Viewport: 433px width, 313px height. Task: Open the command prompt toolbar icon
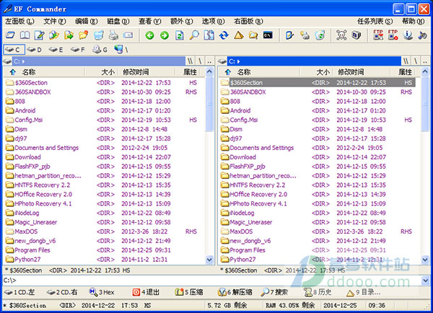[268, 35]
